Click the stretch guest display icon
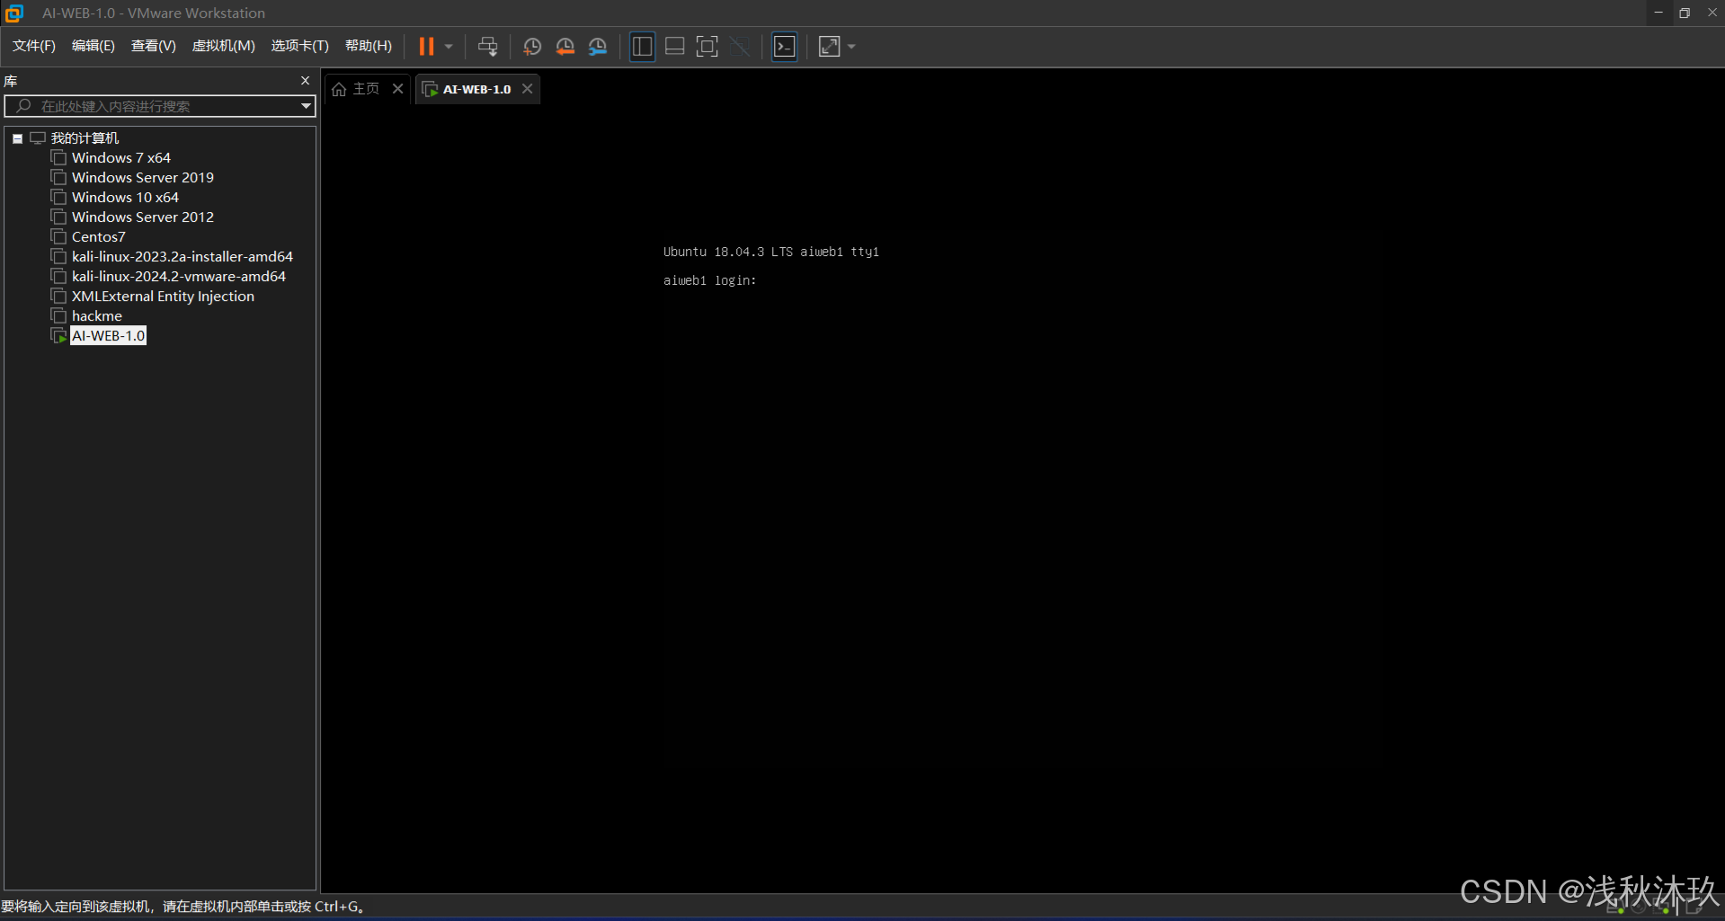This screenshot has width=1725, height=921. [x=830, y=47]
